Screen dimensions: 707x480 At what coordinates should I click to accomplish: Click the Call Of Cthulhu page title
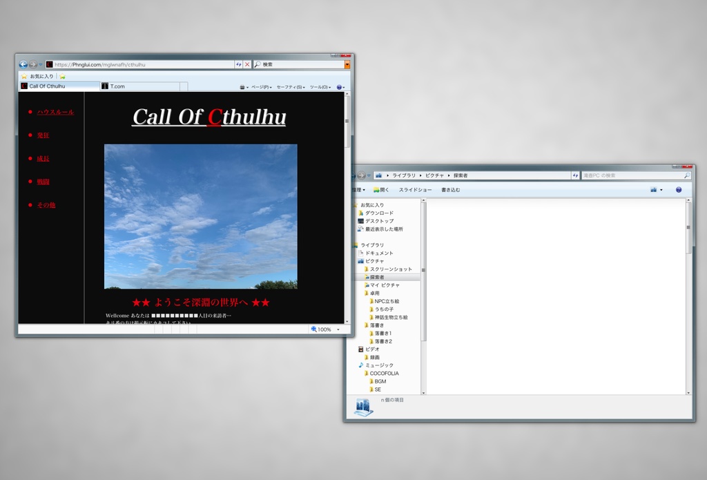(x=209, y=117)
